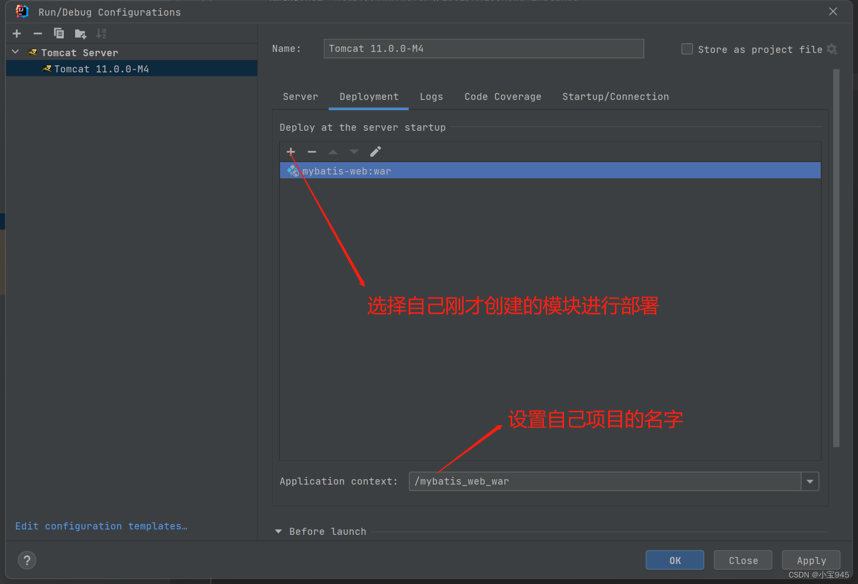
Task: Collapse the Tomcat Server tree node
Action: coord(16,52)
